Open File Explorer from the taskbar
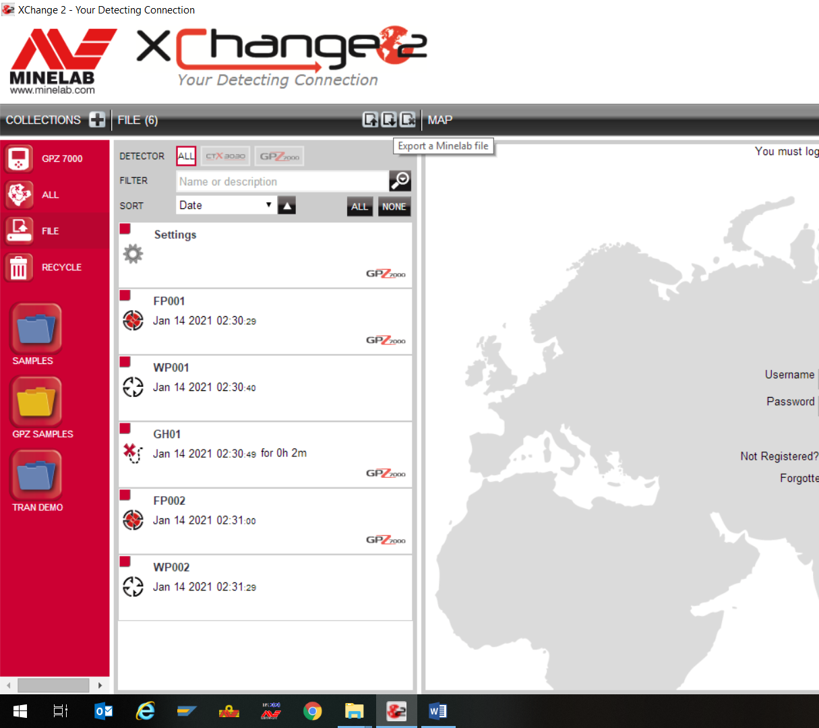The height and width of the screenshot is (728, 819). pyautogui.click(x=354, y=711)
